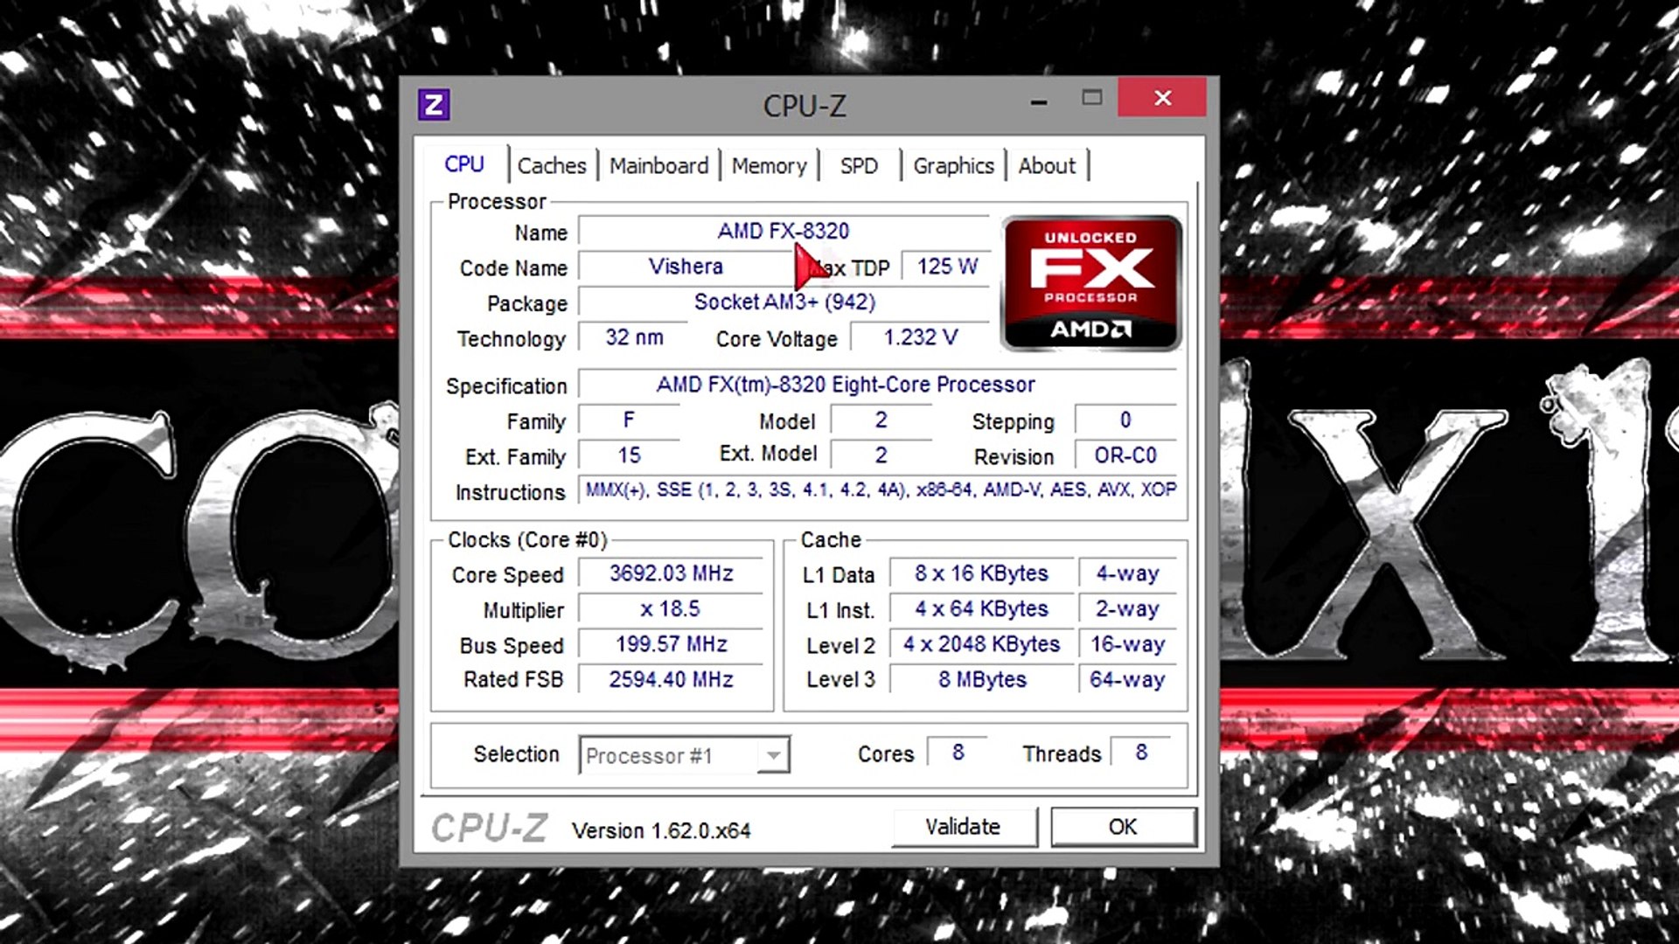The image size is (1679, 944).
Task: Close CPU-Z with red X button
Action: [1161, 98]
